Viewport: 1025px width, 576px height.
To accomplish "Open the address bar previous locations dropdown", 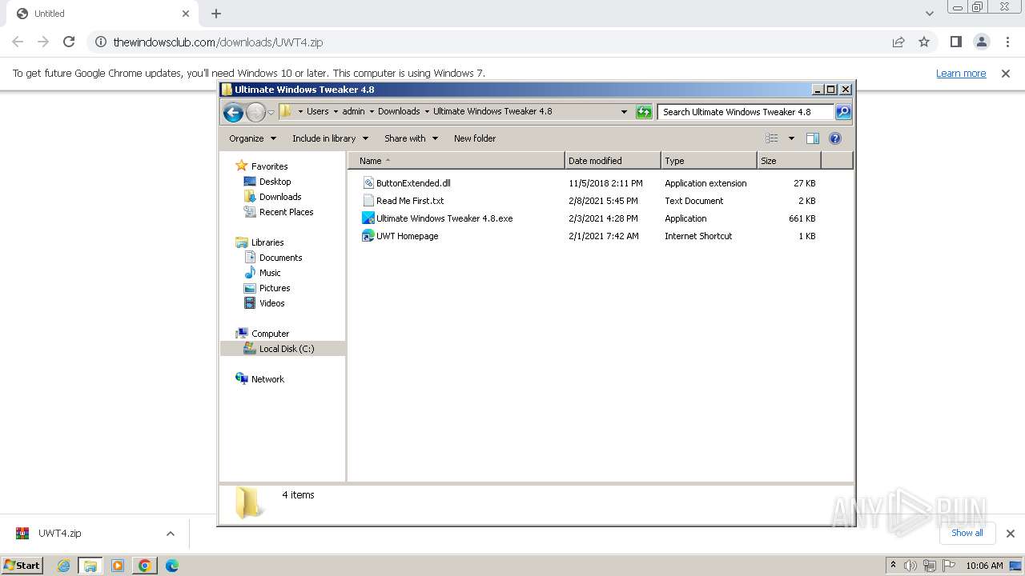I will (624, 112).
